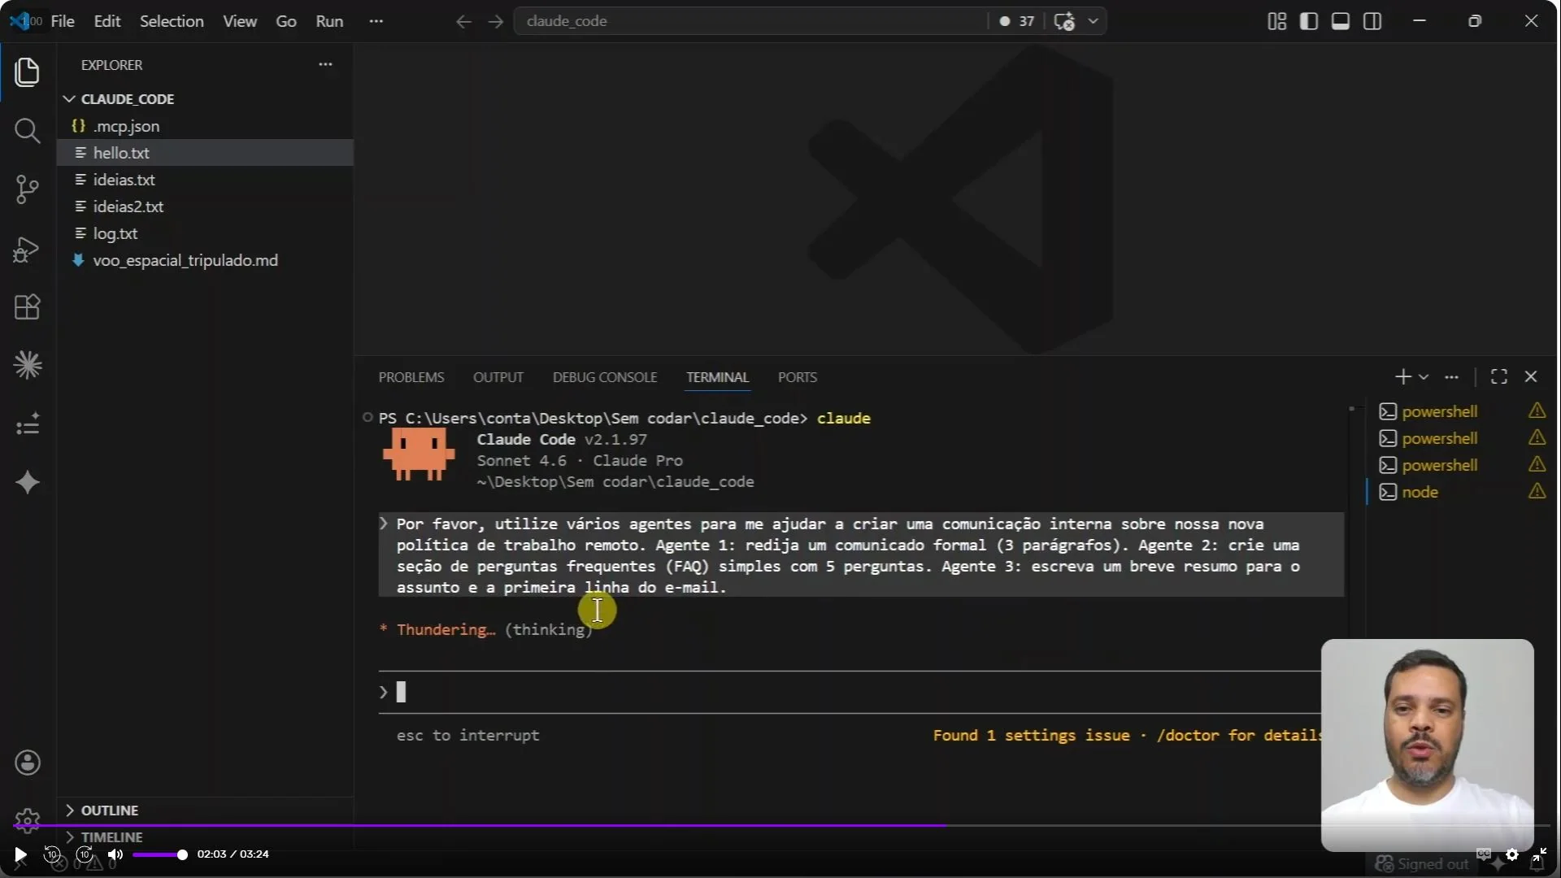Open the launch profile dropdown beside plus
Image resolution: width=1561 pixels, height=878 pixels.
pyautogui.click(x=1424, y=376)
